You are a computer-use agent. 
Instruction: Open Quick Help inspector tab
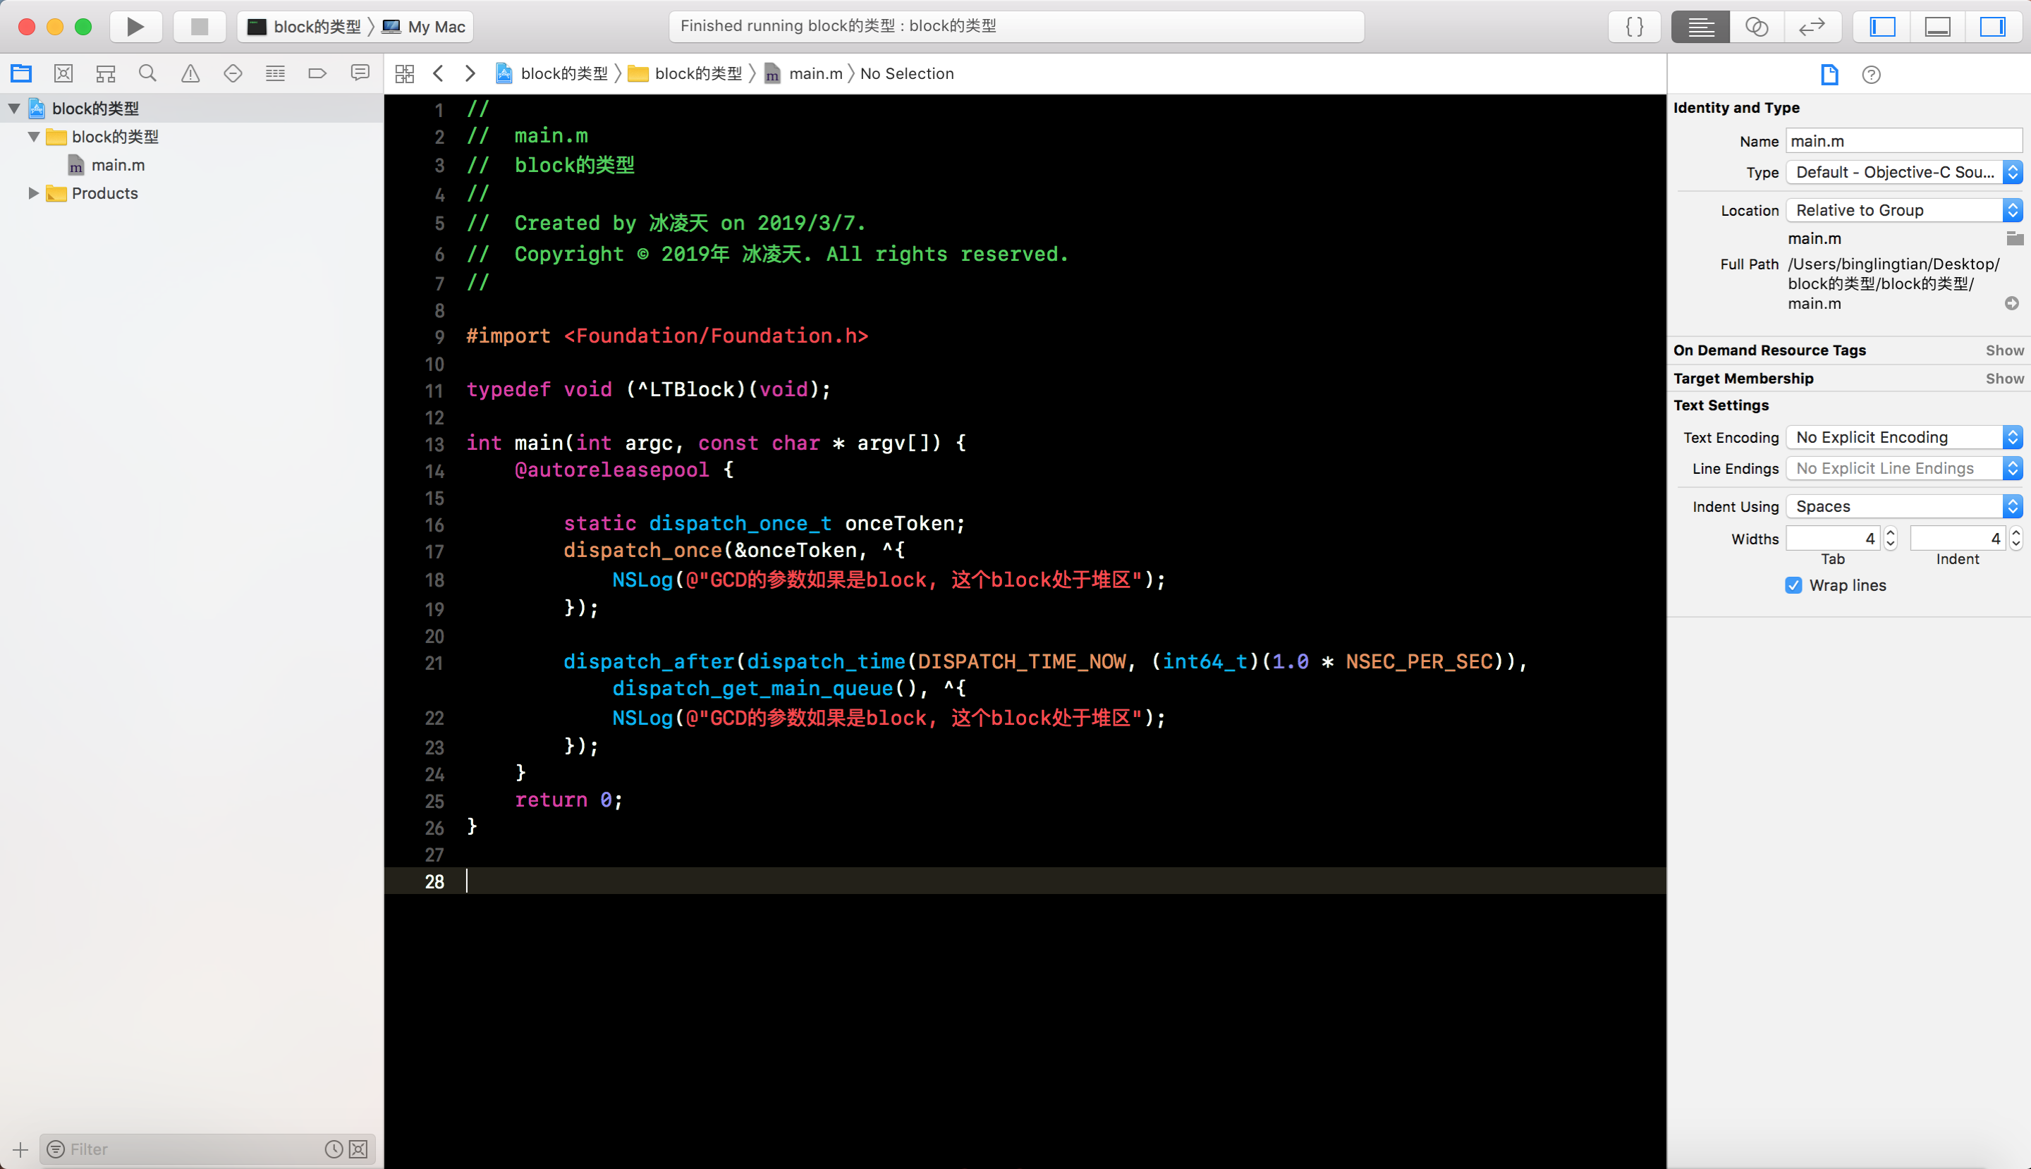tap(1871, 75)
